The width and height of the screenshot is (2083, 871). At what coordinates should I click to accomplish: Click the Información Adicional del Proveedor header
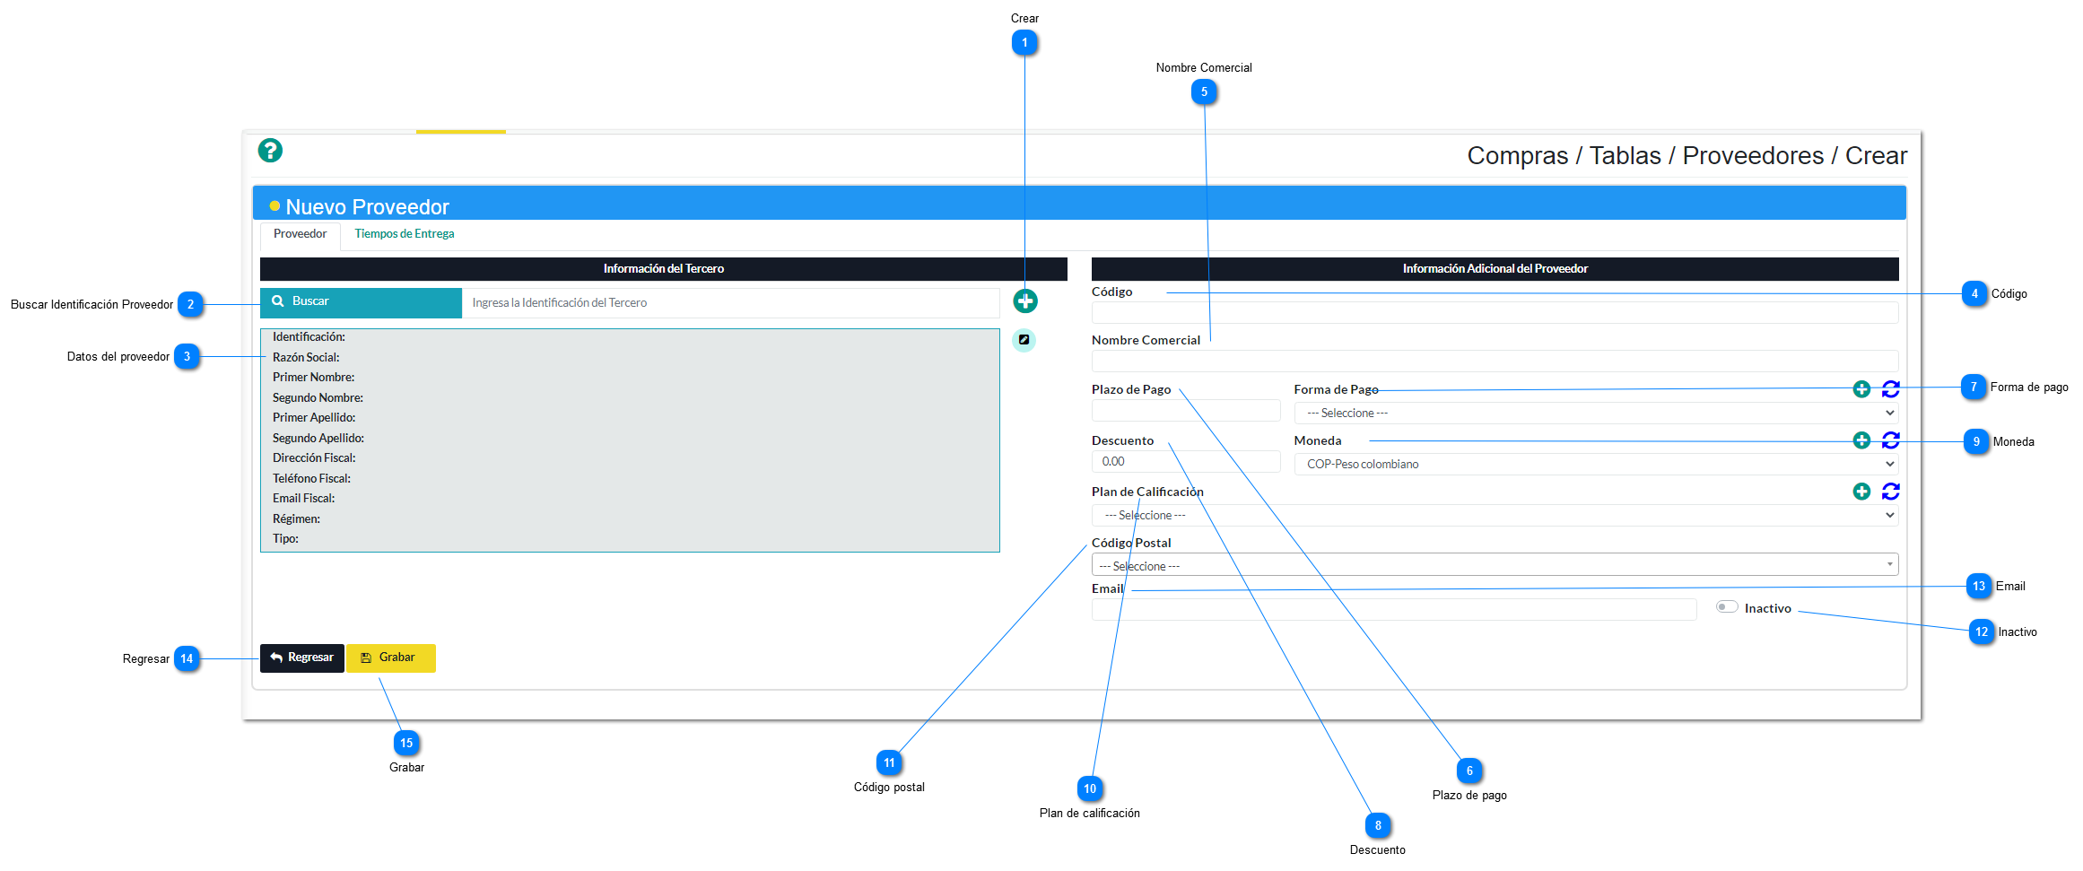pyautogui.click(x=1495, y=269)
